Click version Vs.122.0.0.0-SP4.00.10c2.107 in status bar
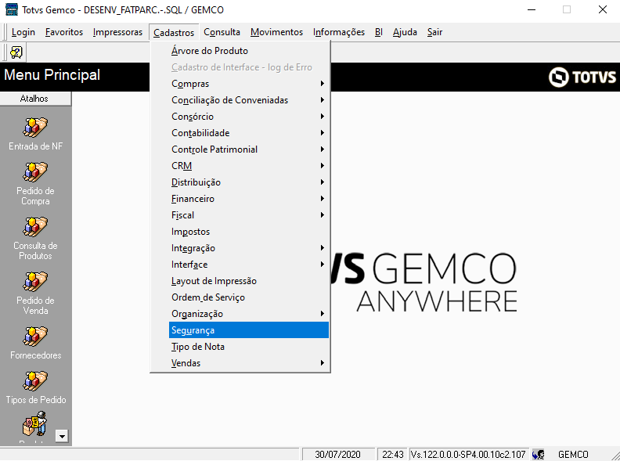Viewport: 620px width, 461px height. (469, 454)
